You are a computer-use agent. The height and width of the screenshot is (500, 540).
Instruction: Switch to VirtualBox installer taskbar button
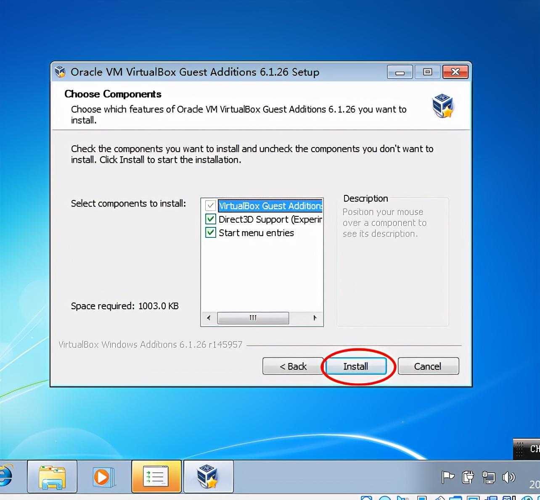pyautogui.click(x=209, y=476)
